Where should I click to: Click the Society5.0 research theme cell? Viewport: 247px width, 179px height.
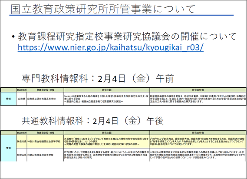(x=107, y=99)
